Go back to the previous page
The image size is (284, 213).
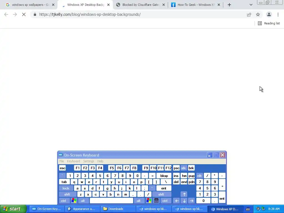[x=6, y=14]
